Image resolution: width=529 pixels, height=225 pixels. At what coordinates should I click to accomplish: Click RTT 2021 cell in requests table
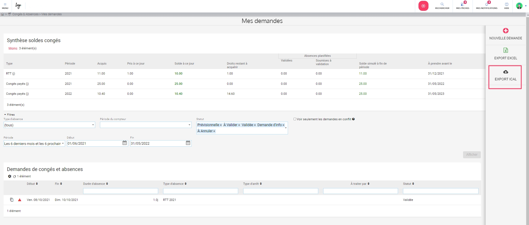(170, 200)
